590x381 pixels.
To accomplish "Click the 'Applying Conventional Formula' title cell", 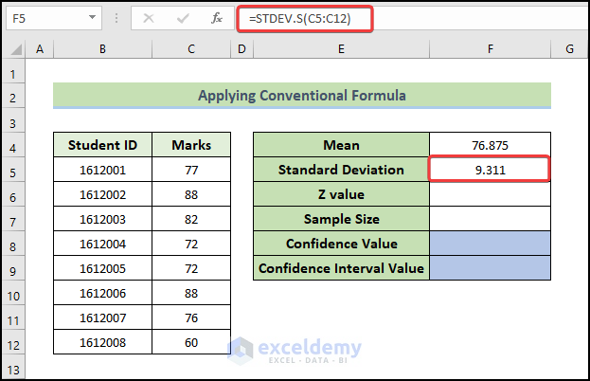I will (x=302, y=95).
